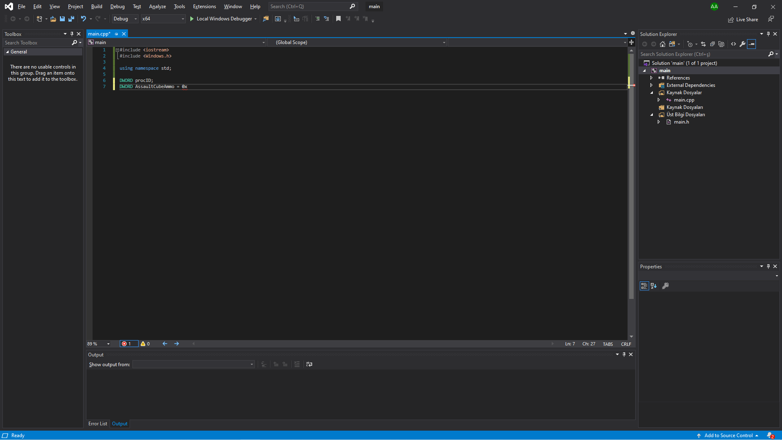This screenshot has width=782, height=440.
Task: Expand the External Dependencies node
Action: point(651,85)
